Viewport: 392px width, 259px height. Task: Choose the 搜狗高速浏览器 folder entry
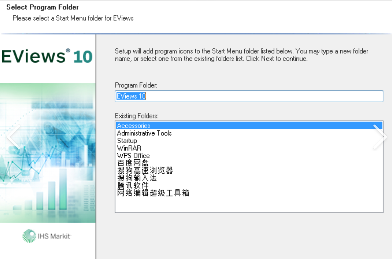[x=145, y=170]
